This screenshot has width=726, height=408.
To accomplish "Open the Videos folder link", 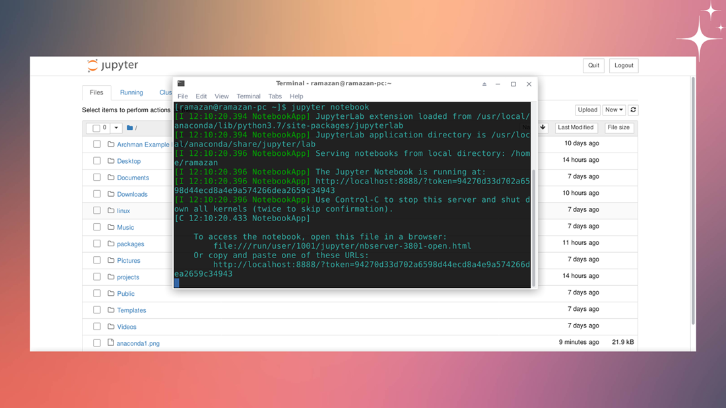I will click(x=127, y=327).
